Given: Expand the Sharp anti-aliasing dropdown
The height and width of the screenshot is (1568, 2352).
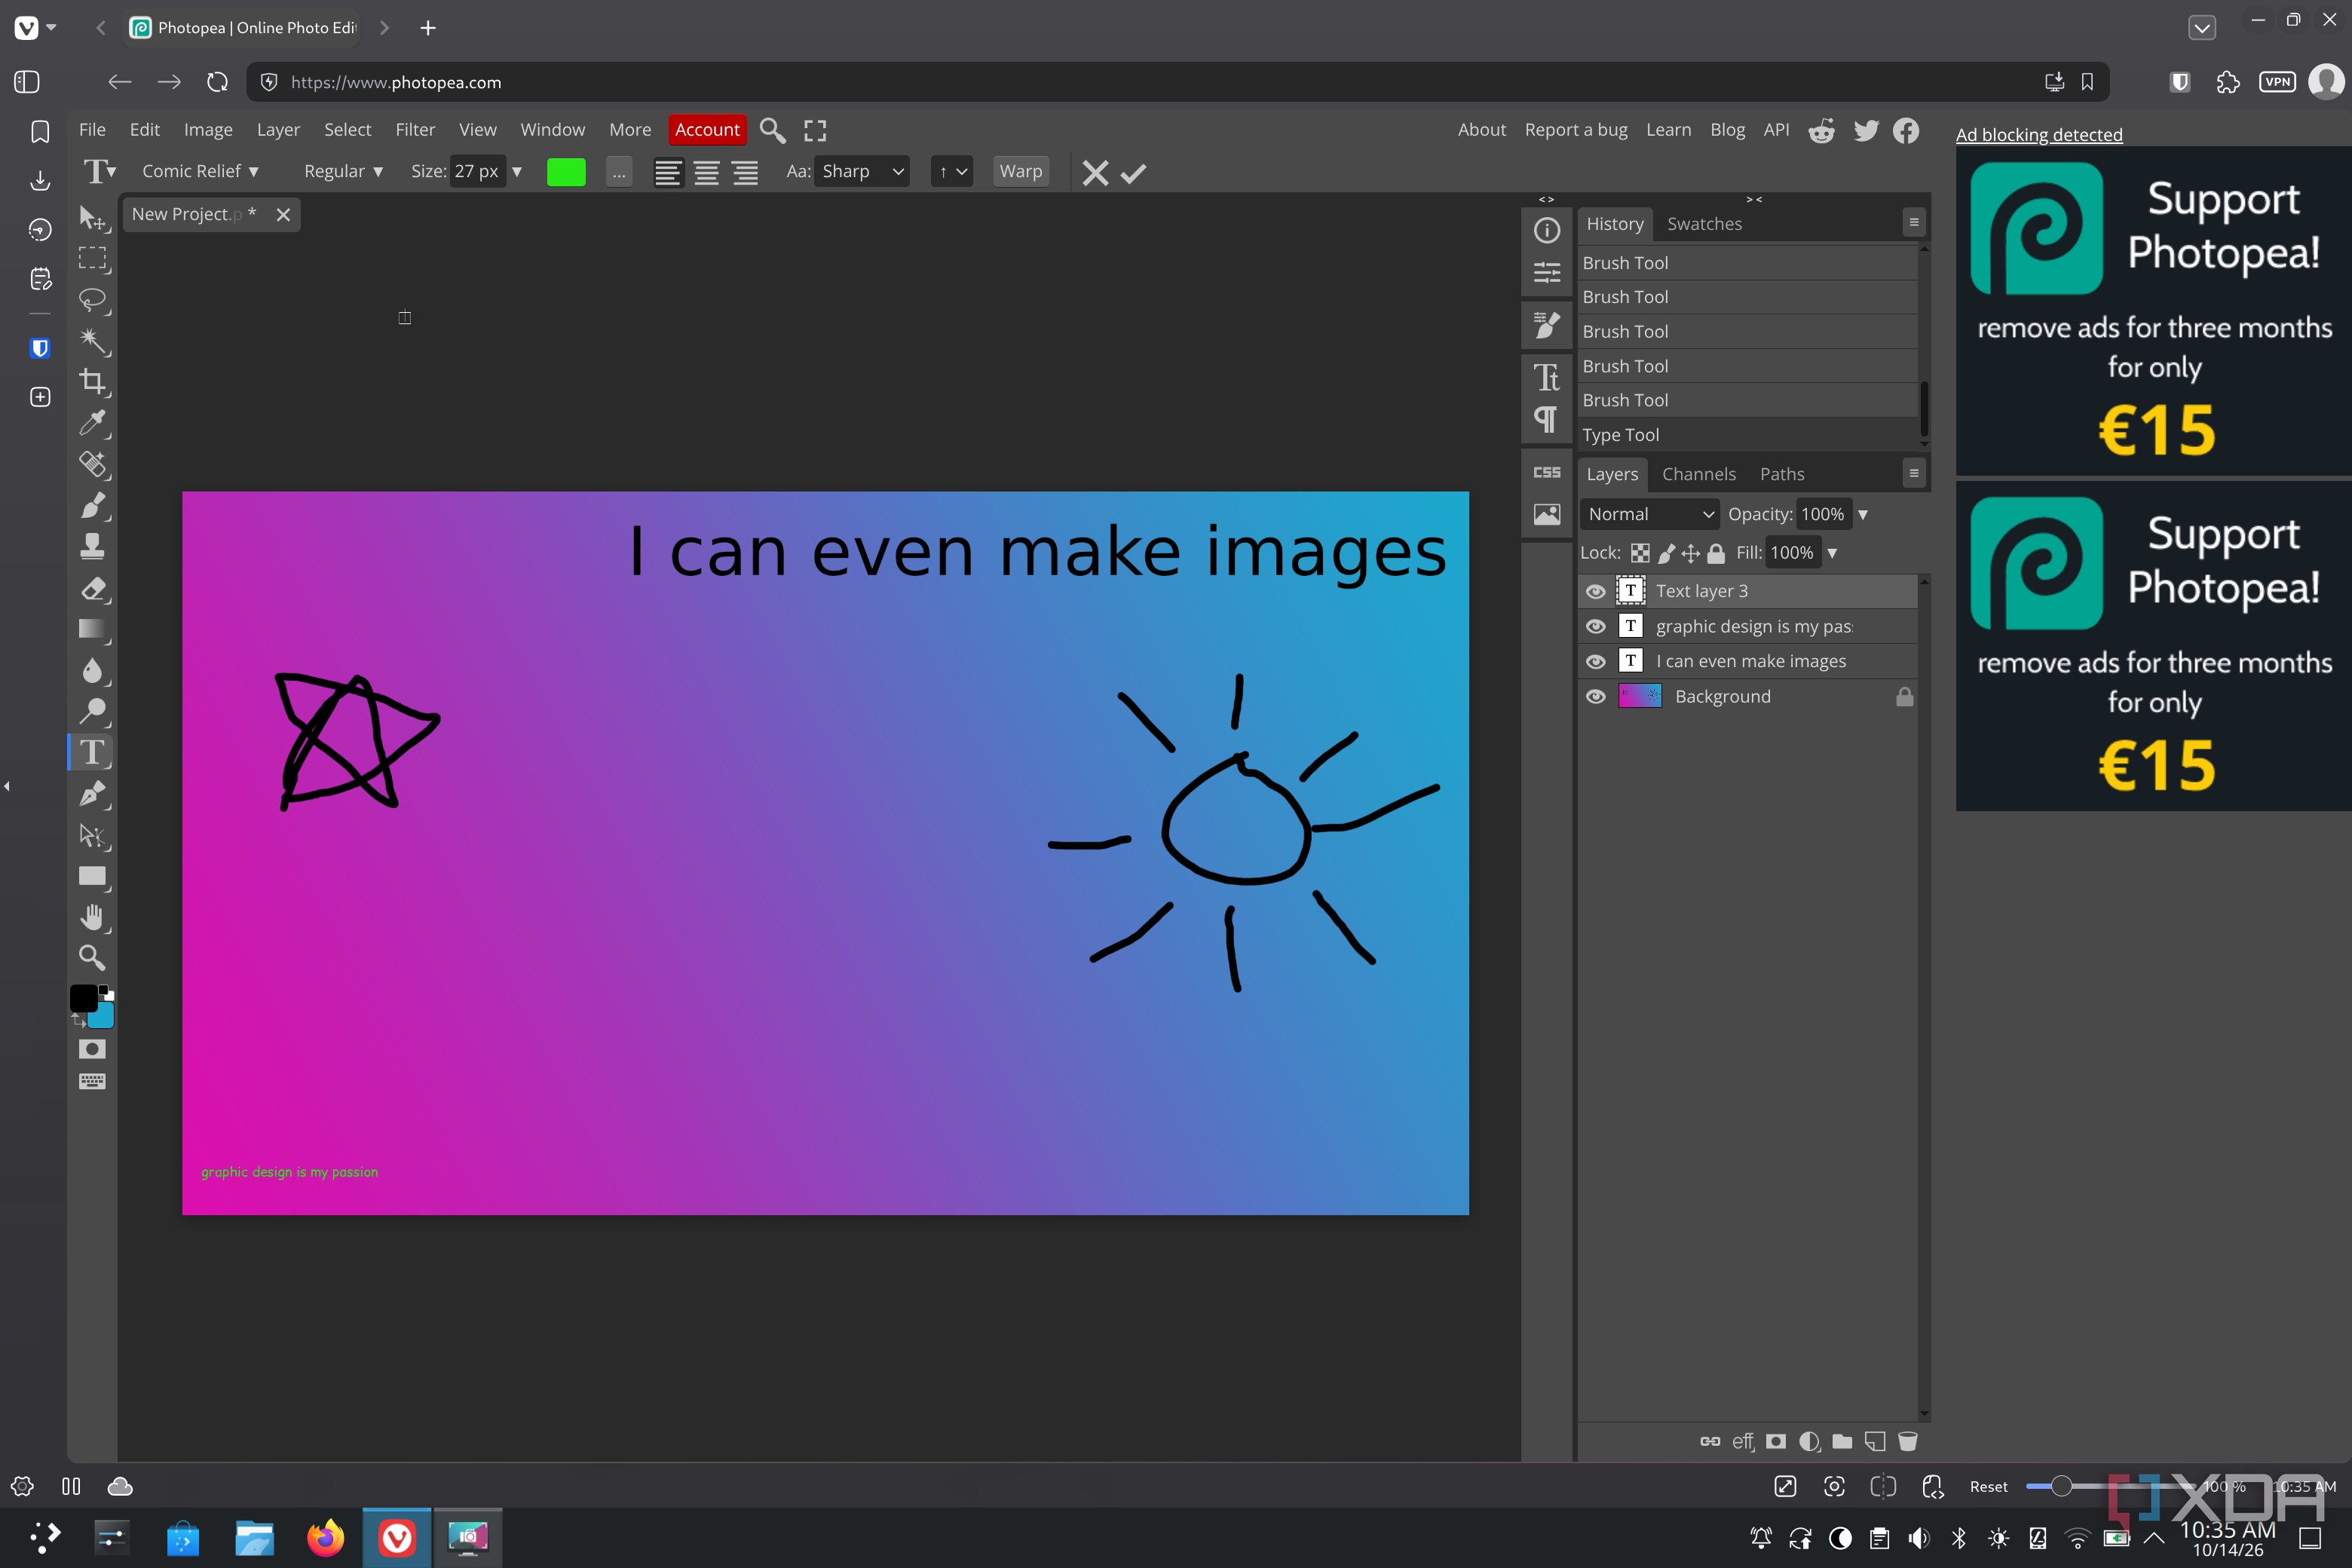Looking at the screenshot, I should 862,171.
